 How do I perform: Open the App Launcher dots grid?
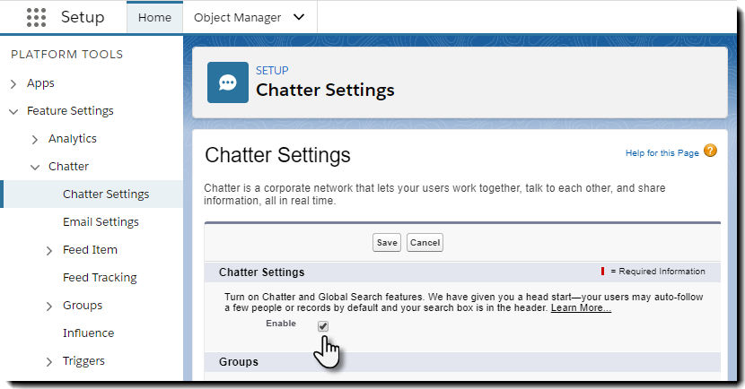point(37,18)
